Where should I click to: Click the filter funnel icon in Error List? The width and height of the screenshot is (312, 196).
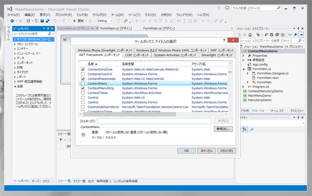click(61, 140)
